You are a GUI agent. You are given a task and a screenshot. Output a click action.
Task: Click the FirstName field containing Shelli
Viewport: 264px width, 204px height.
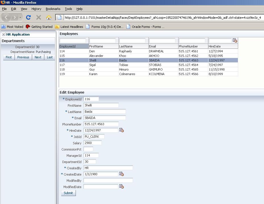(101, 105)
